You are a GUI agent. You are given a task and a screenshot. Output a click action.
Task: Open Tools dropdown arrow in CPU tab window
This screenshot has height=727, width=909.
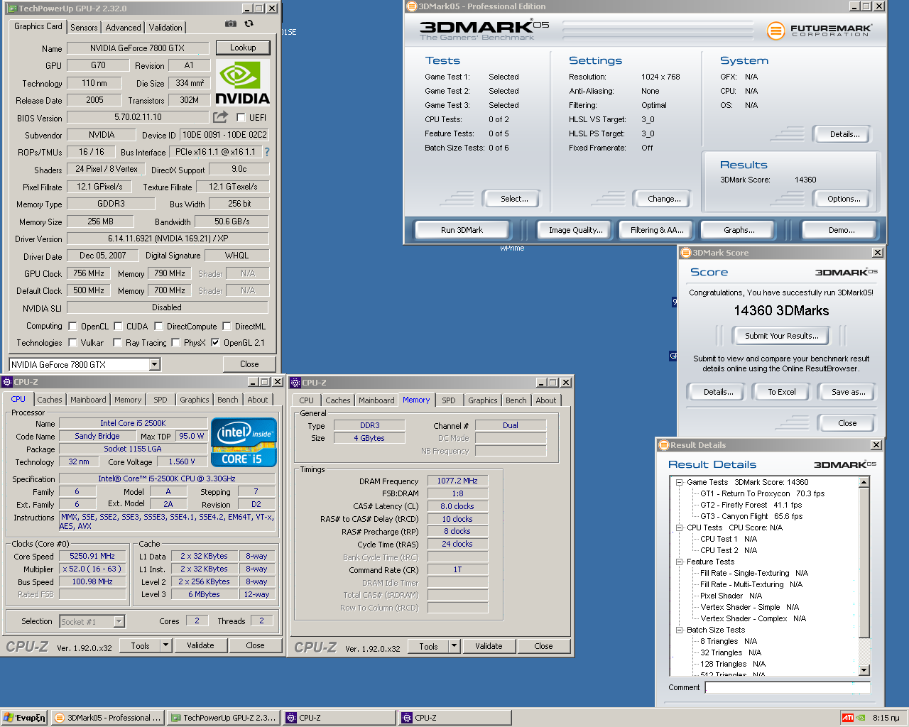tap(166, 645)
